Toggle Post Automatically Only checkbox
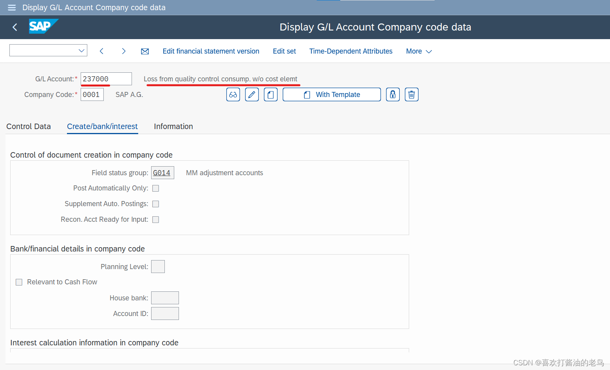 tap(155, 188)
